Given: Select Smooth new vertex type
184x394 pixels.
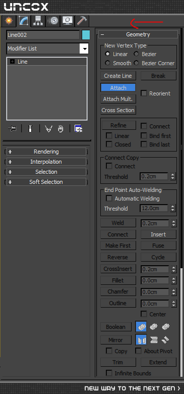Looking at the screenshot, I should point(107,63).
